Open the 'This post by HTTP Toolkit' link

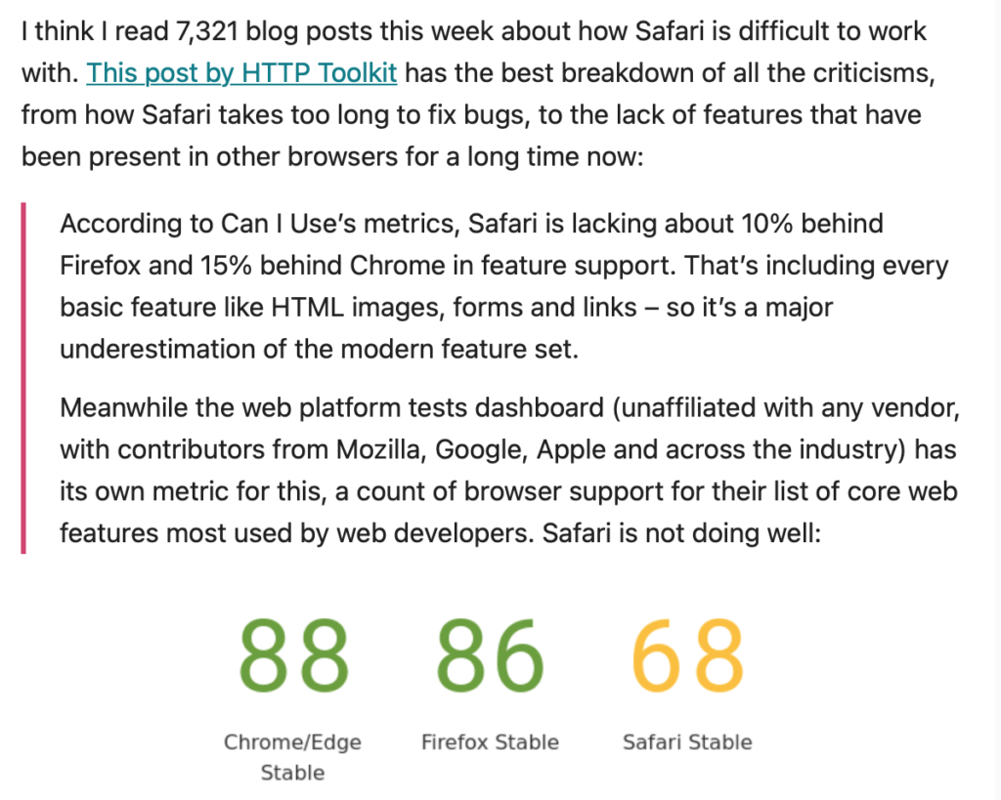pos(241,73)
